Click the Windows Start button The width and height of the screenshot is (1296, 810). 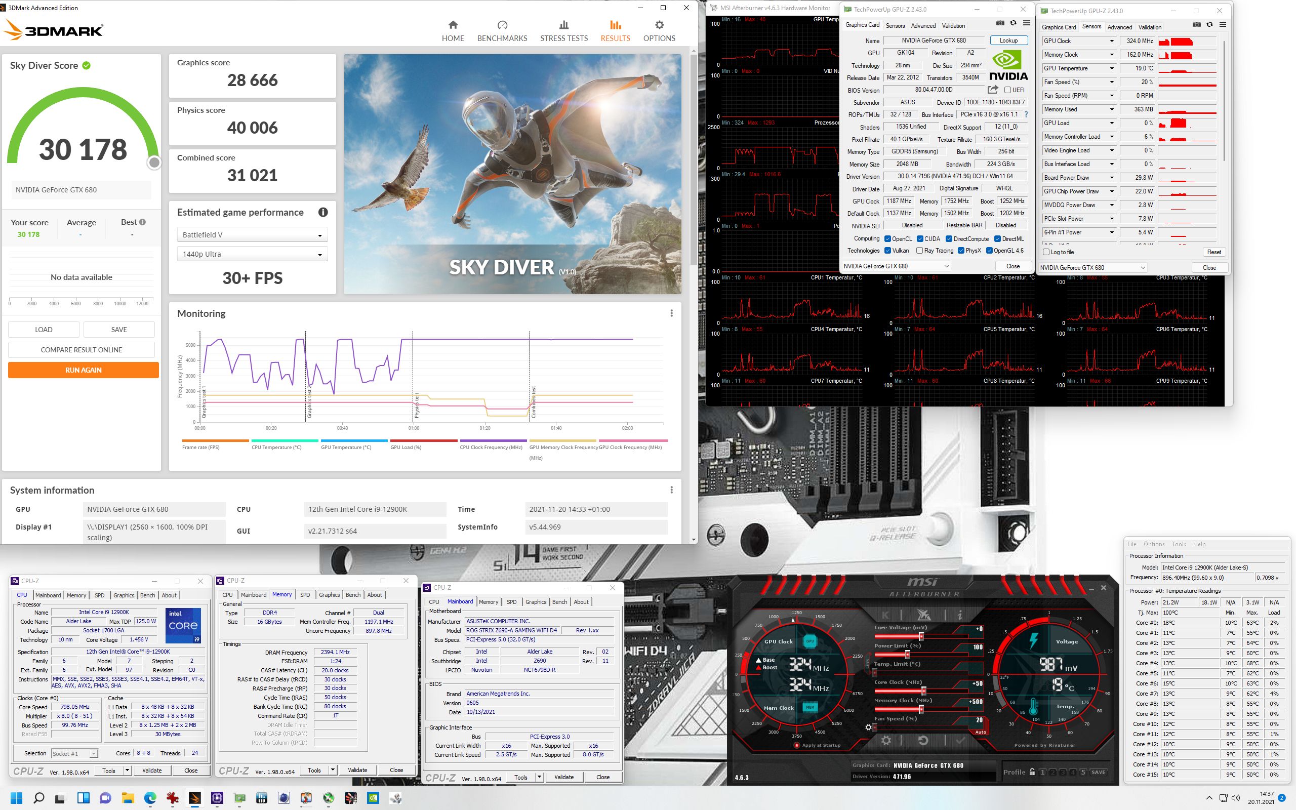tap(16, 798)
